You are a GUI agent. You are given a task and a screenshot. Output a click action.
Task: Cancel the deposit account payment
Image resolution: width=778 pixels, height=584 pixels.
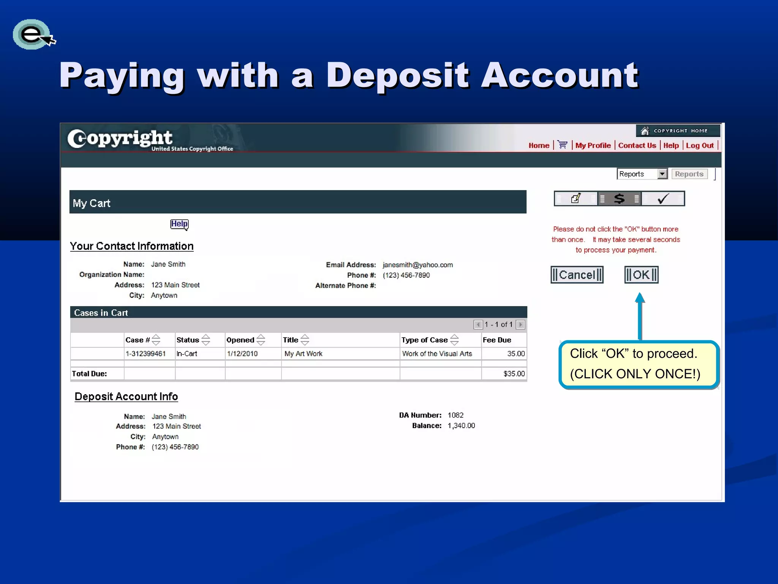(577, 275)
